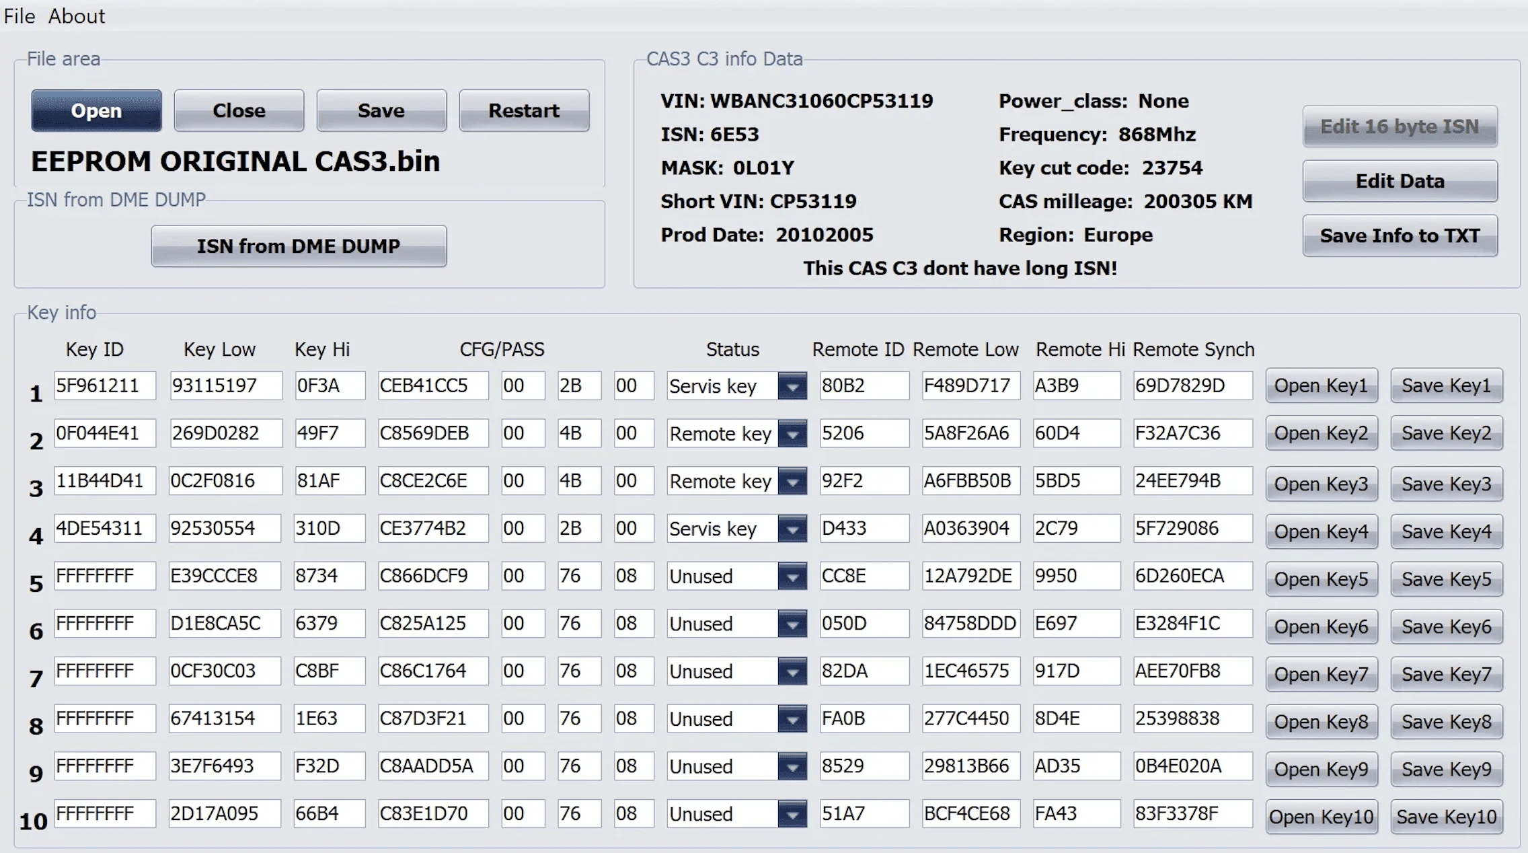Image resolution: width=1528 pixels, height=853 pixels.
Task: Click Open Key6 button
Action: pyautogui.click(x=1322, y=627)
